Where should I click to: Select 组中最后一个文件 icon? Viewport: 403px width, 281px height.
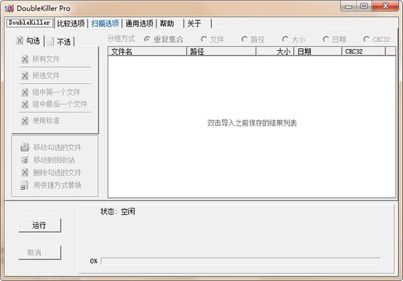(25, 105)
